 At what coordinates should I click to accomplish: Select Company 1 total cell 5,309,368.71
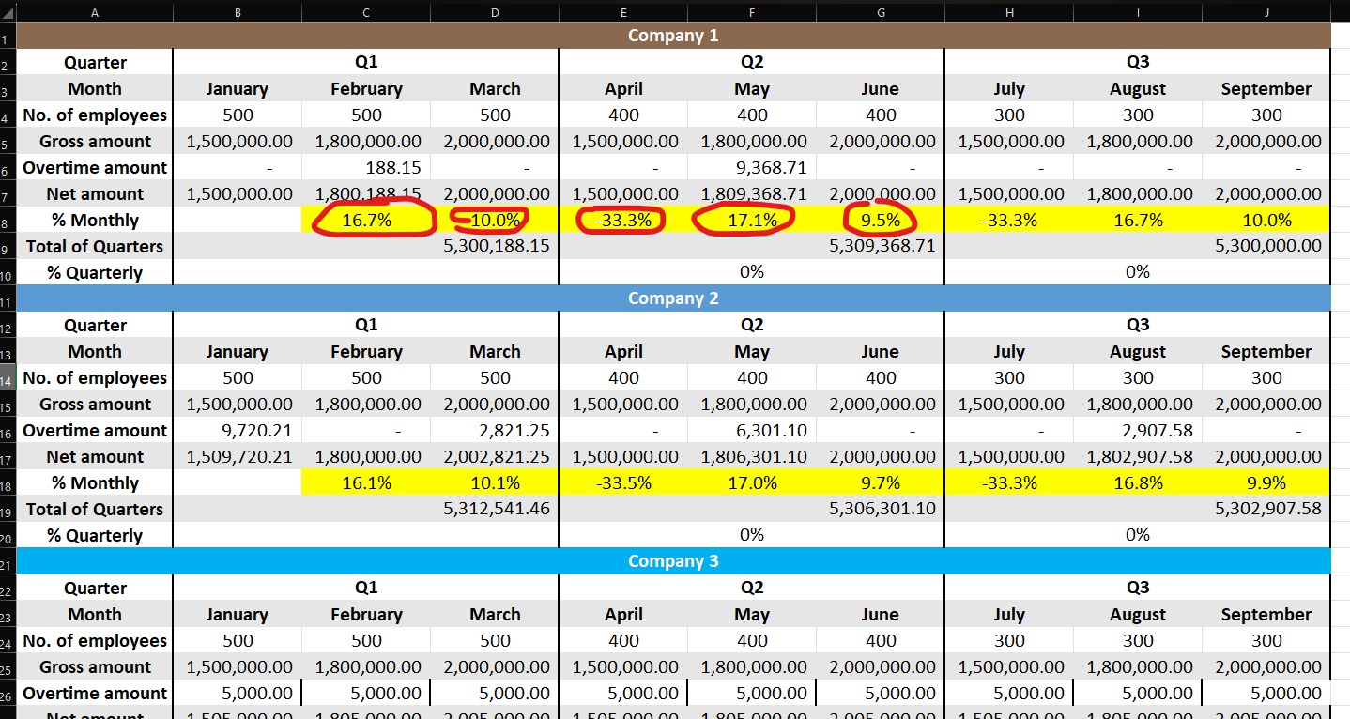881,247
